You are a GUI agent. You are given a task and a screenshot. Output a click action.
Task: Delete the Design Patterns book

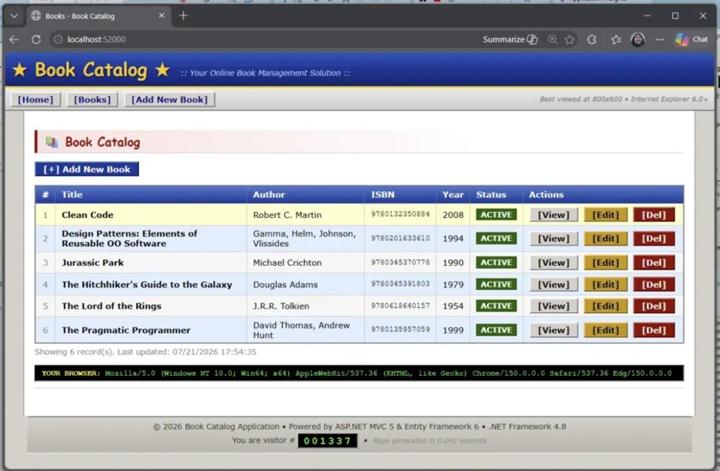654,239
